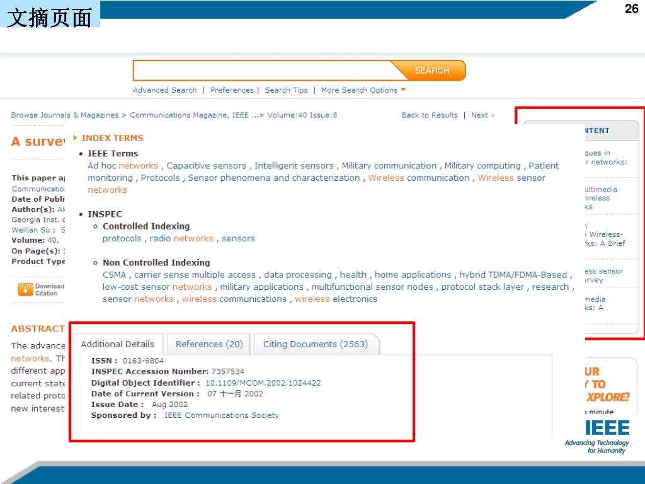Select 'CSMA' non controlled term

(x=115, y=275)
